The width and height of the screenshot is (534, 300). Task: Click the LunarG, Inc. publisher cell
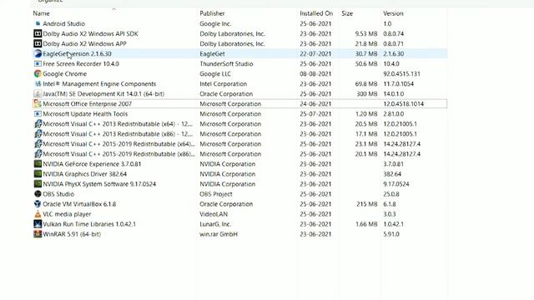pos(215,224)
